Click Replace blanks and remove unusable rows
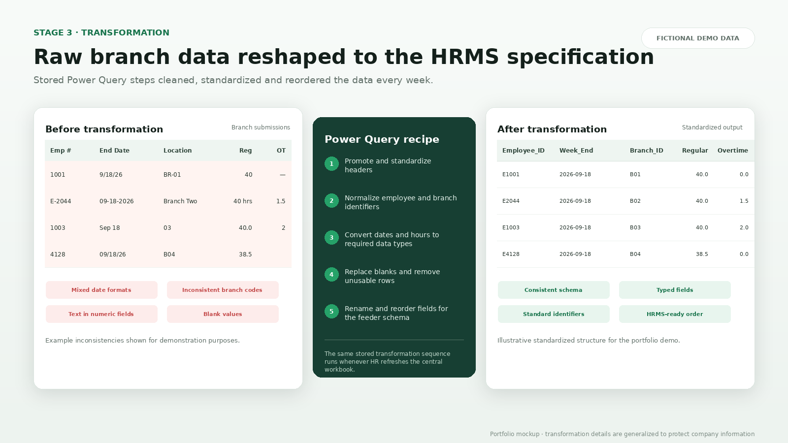Image resolution: width=788 pixels, height=443 pixels. click(x=393, y=276)
